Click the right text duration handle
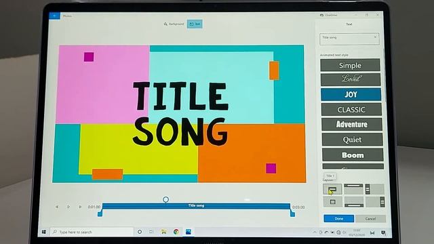The height and width of the screenshot is (244, 434). [x=292, y=213]
